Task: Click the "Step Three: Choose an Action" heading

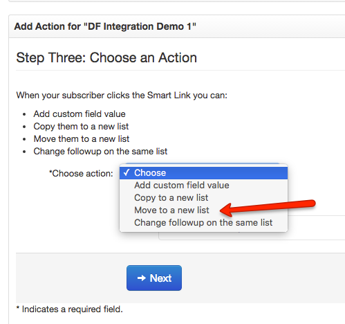Action: point(106,57)
